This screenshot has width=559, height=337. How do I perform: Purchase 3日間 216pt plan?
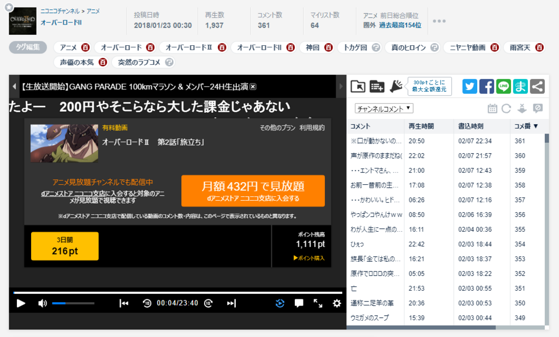tap(64, 246)
